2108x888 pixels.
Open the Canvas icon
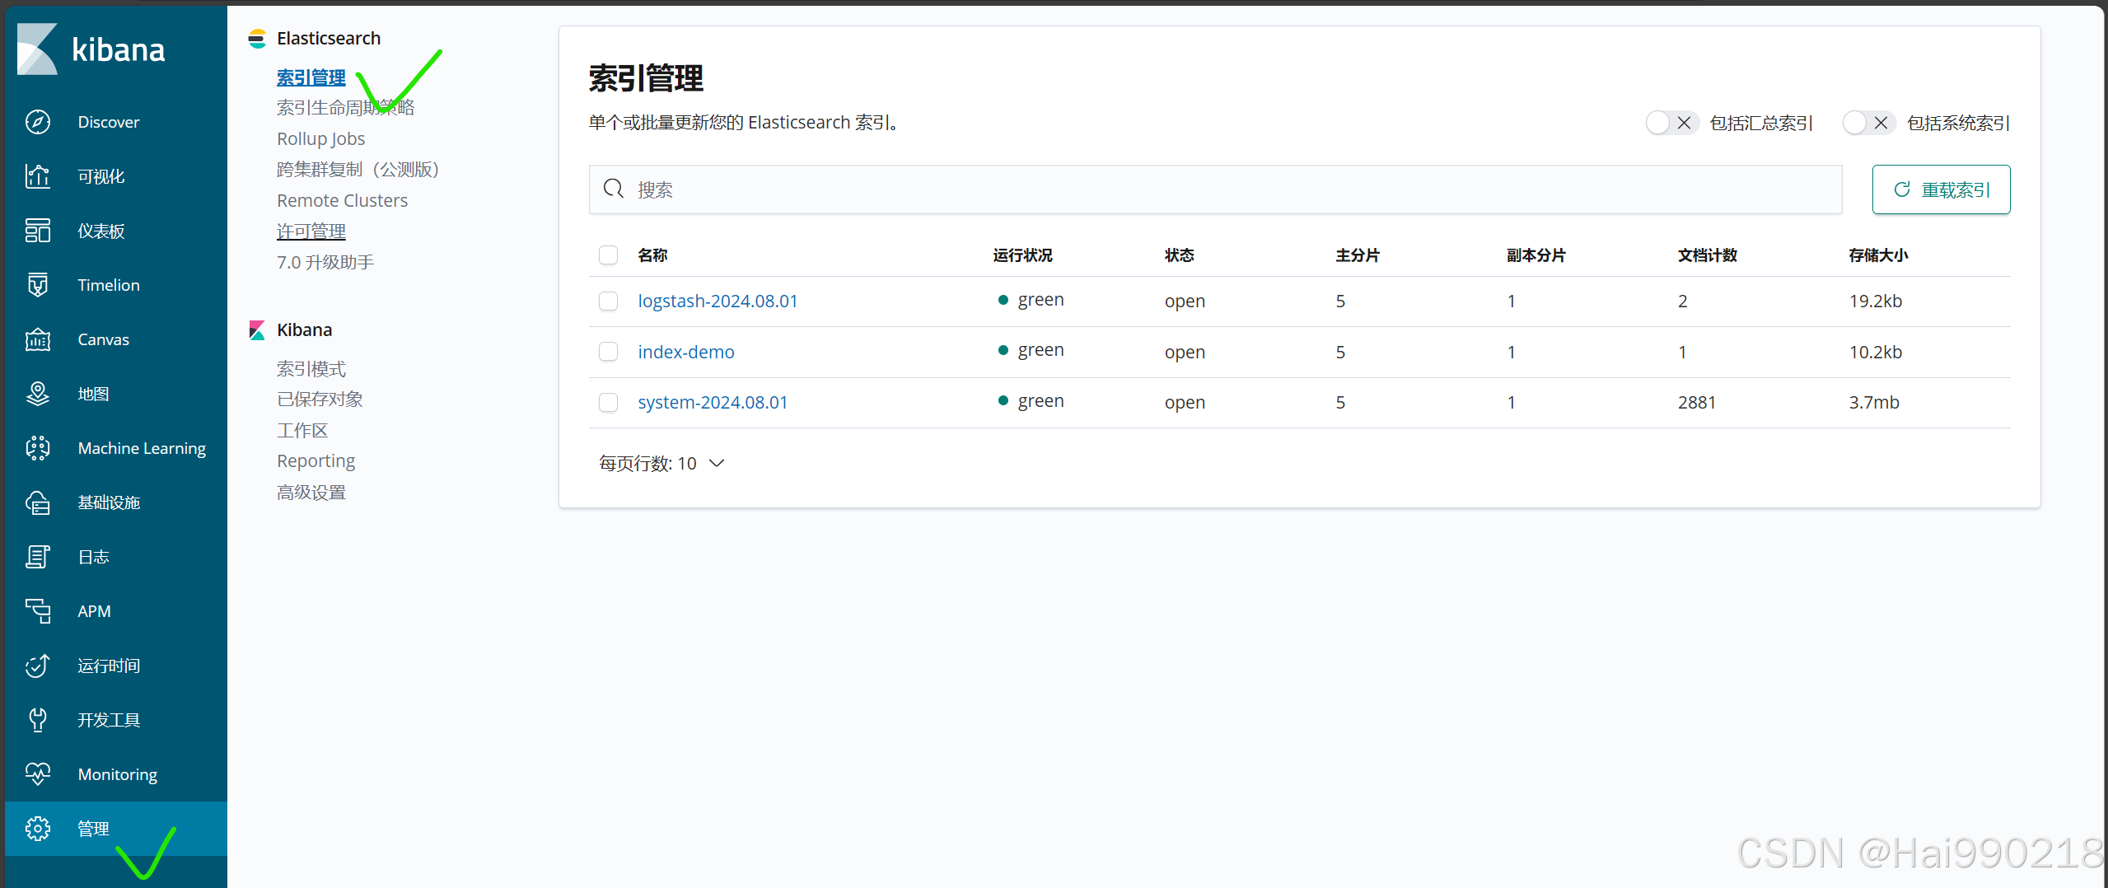click(38, 339)
